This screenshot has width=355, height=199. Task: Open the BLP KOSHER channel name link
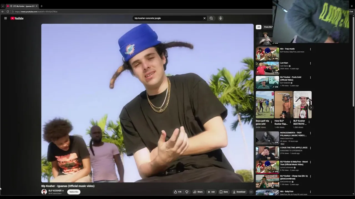[x=55, y=191]
